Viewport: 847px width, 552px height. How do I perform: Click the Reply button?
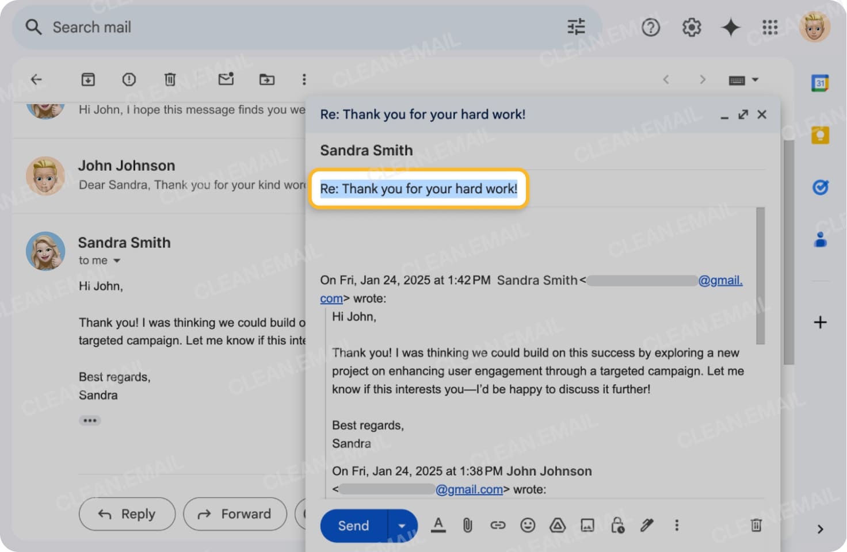[x=127, y=514]
